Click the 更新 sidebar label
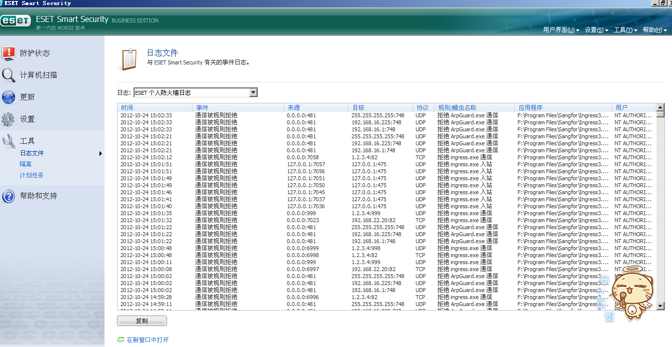Screen dimensions: 672x347 tap(27, 97)
